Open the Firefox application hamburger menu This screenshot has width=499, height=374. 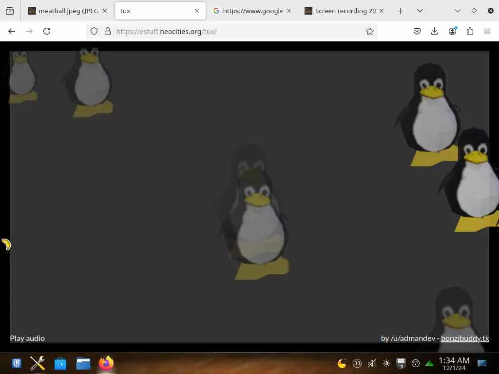tap(487, 31)
